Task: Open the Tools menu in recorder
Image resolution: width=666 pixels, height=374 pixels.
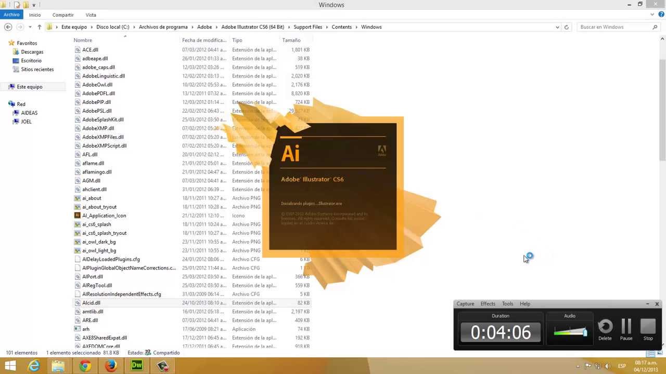Action: coord(507,304)
